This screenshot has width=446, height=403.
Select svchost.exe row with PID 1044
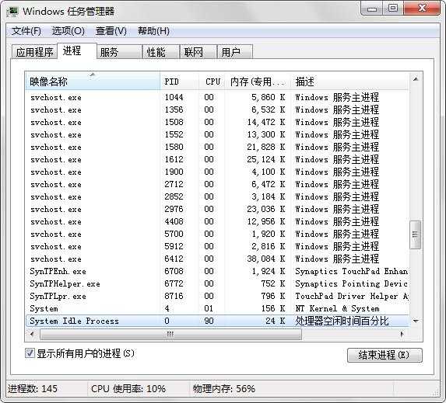(218, 97)
